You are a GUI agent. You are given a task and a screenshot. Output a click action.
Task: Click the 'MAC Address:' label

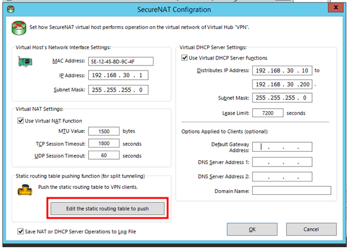69,61
